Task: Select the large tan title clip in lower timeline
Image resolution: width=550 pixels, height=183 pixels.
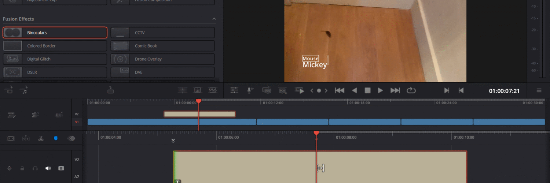Action: tap(320, 167)
